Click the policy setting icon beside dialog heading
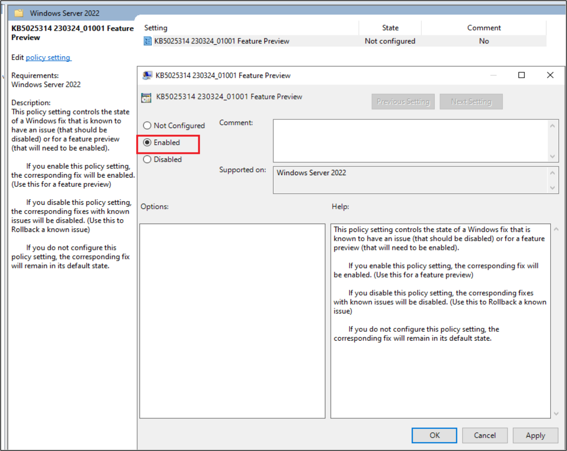The height and width of the screenshot is (451, 567). (x=146, y=98)
